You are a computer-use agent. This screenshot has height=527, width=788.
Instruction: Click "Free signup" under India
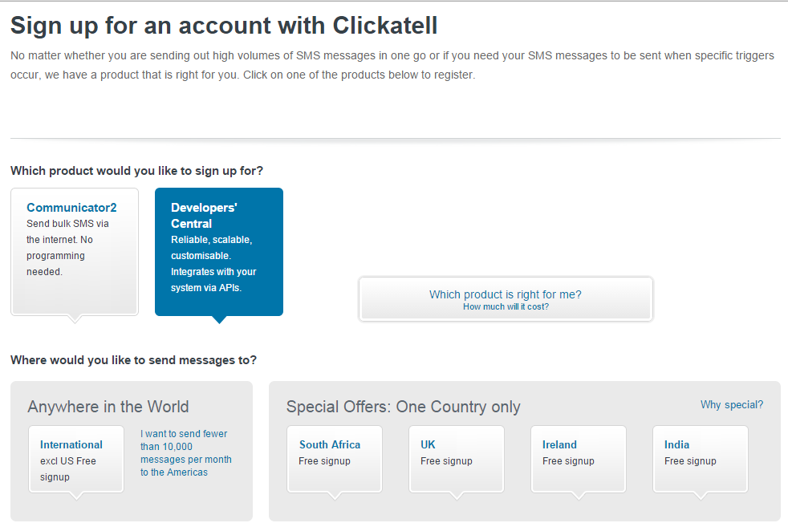point(690,461)
